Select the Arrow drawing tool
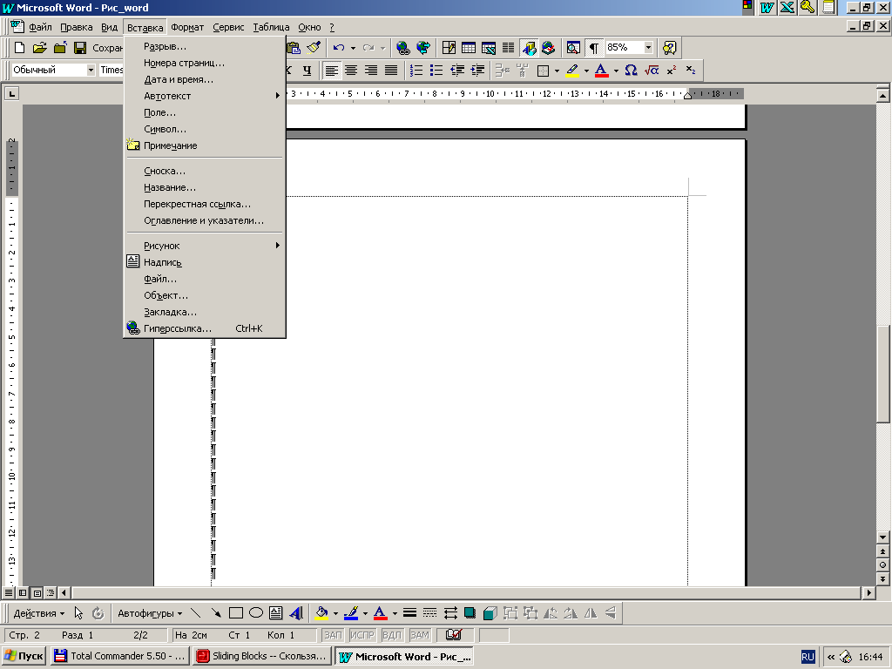 pos(216,612)
